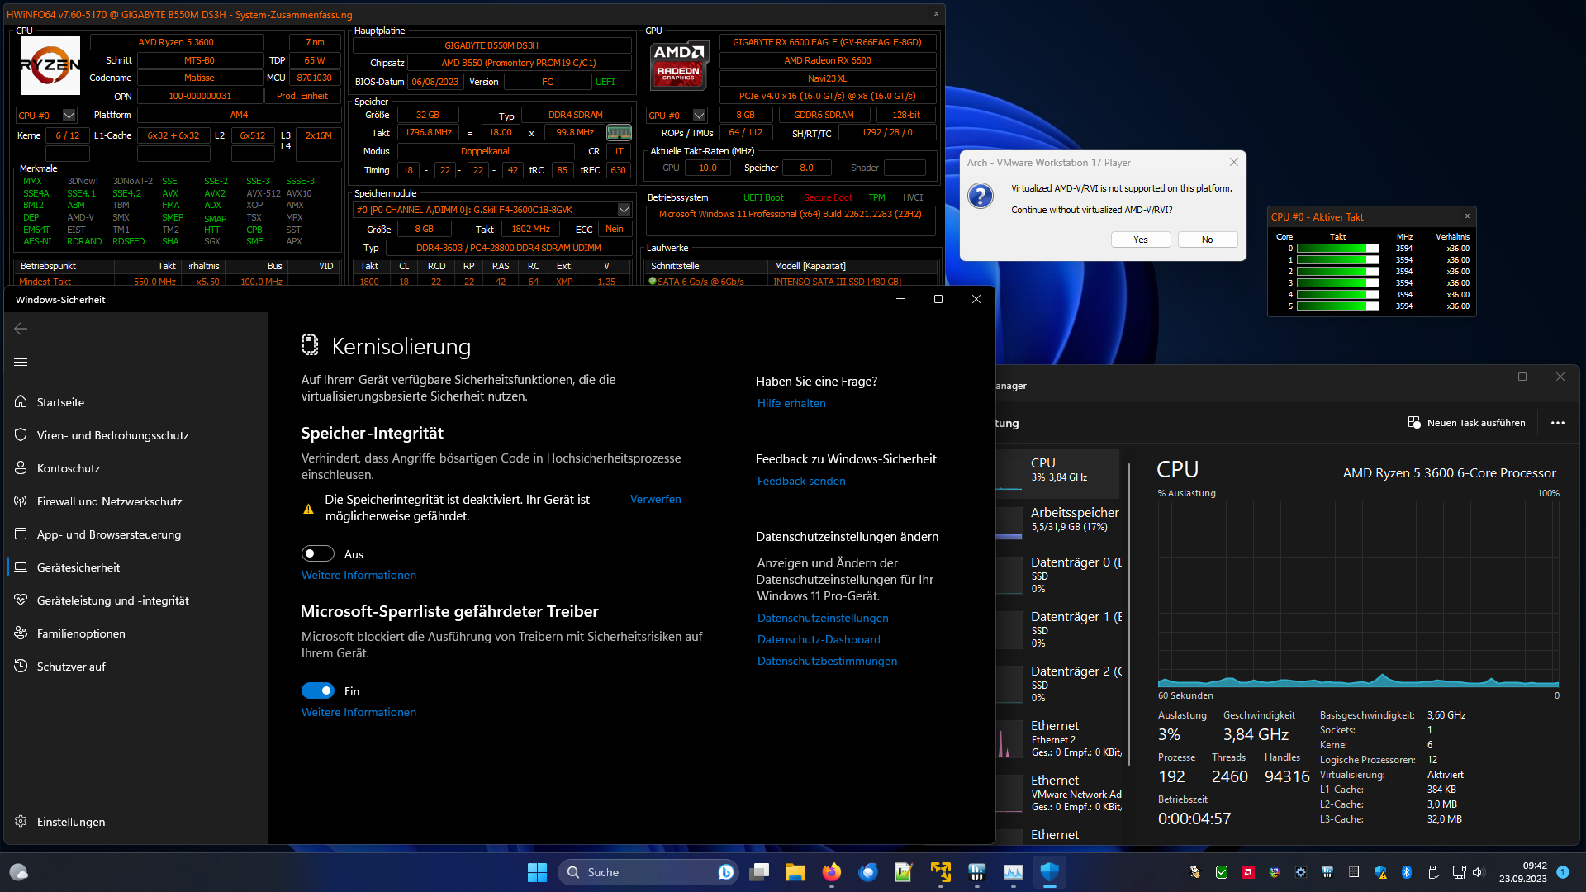1586x892 pixels.
Task: Open the Datenschutzeinstellungen link
Action: click(x=823, y=618)
